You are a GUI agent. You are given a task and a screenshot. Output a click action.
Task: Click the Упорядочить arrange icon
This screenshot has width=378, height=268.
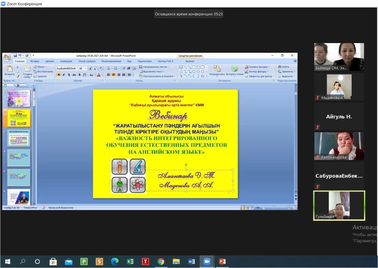216,70
